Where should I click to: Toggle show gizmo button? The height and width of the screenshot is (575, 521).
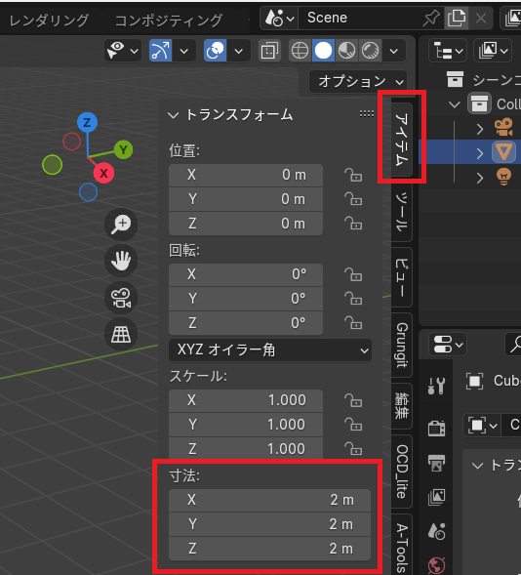click(x=160, y=50)
